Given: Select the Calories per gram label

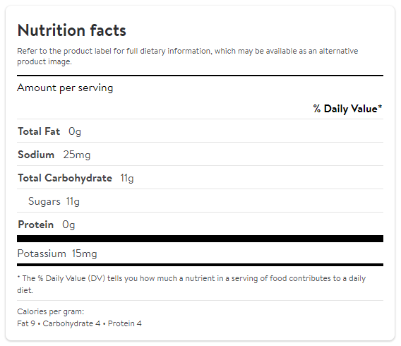Looking at the screenshot, I should (50, 311).
